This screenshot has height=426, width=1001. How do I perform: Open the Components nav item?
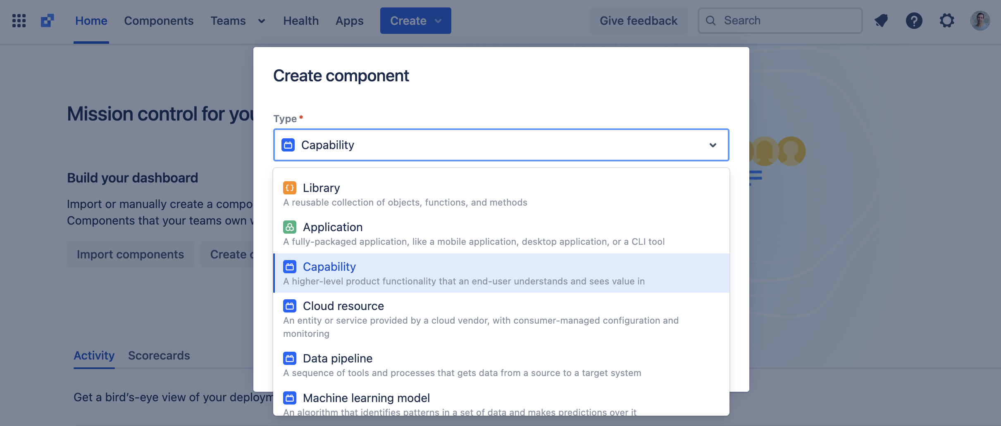159,21
